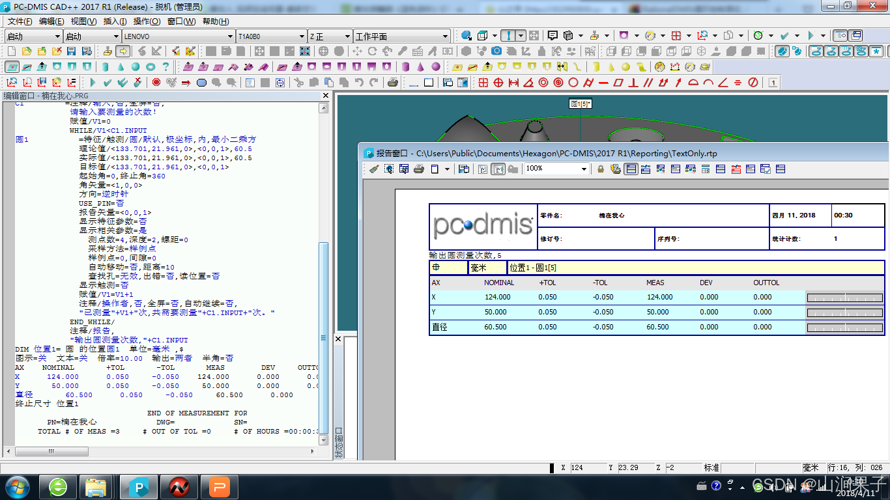Screen dimensions: 890x500
Task: Click the New file icon
Action: [x=12, y=51]
